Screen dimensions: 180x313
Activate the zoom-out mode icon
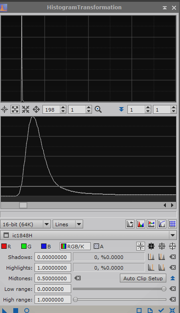[26, 109]
